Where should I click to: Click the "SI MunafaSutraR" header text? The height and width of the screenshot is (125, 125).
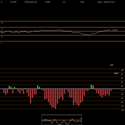click(x=31, y=2)
